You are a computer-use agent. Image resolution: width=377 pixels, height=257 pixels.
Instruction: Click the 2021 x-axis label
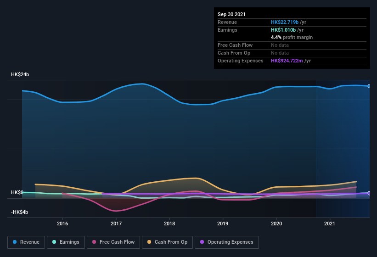coord(329,223)
